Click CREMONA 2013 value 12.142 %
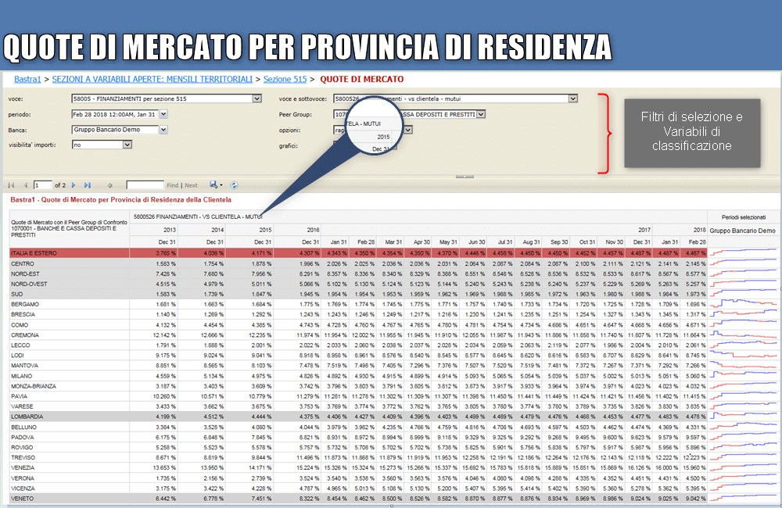This screenshot has height=508, width=782. tap(164, 335)
